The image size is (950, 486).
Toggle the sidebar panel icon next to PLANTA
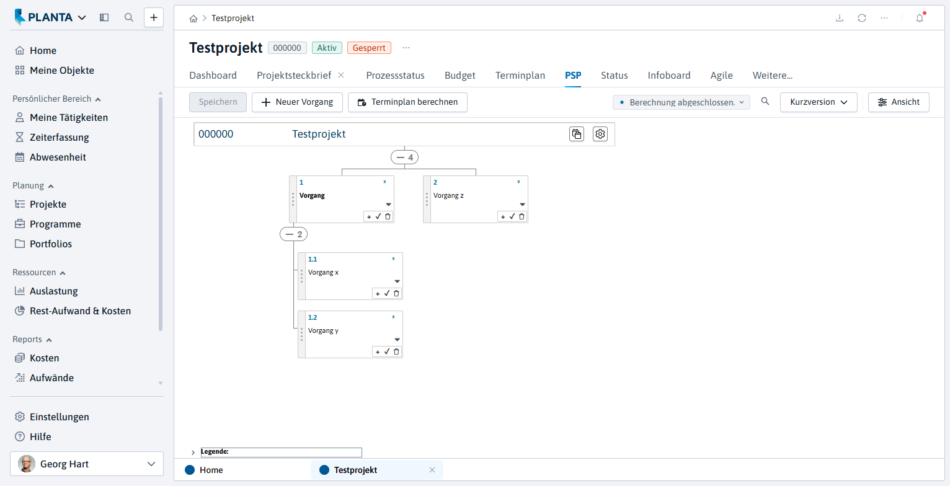pos(104,17)
